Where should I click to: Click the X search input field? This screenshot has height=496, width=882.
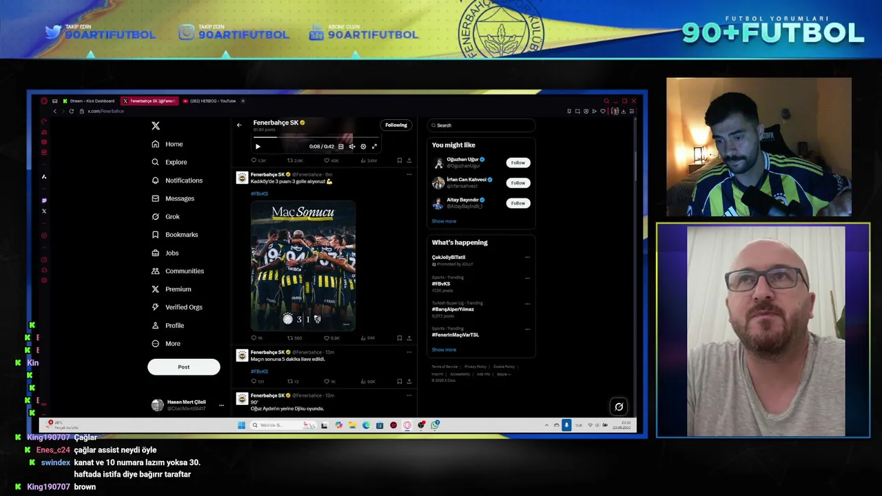(481, 125)
